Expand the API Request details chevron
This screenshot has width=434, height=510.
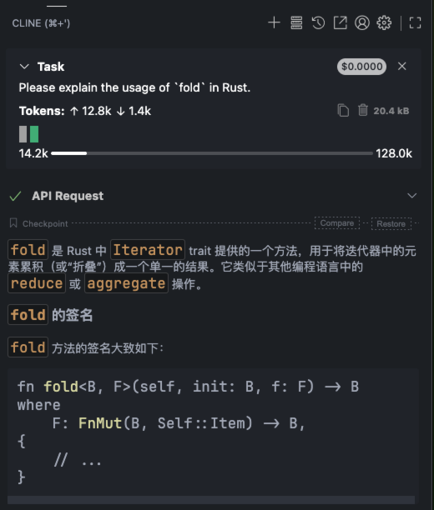coord(412,196)
